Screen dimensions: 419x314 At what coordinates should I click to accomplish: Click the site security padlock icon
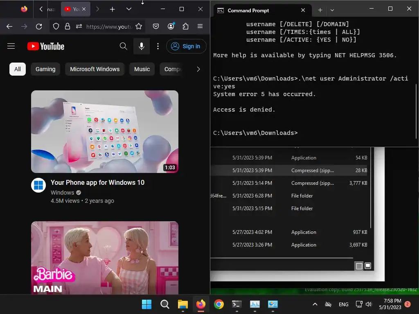click(68, 27)
